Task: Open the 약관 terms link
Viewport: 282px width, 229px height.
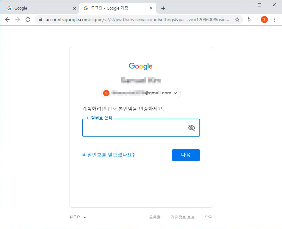Action: (209, 217)
